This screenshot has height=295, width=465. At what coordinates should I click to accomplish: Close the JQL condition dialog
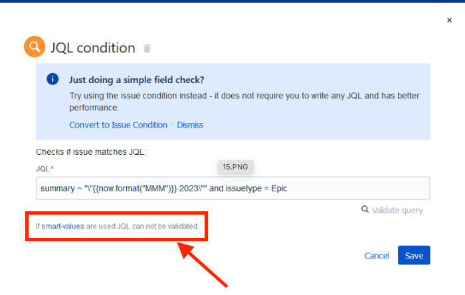[x=449, y=20]
